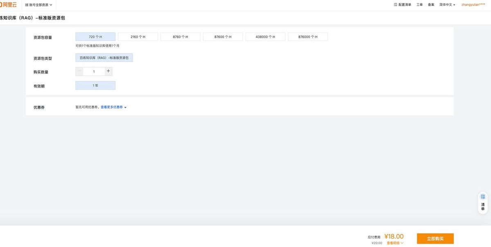
Task: Click the 应付费用 label
Action: point(374,237)
